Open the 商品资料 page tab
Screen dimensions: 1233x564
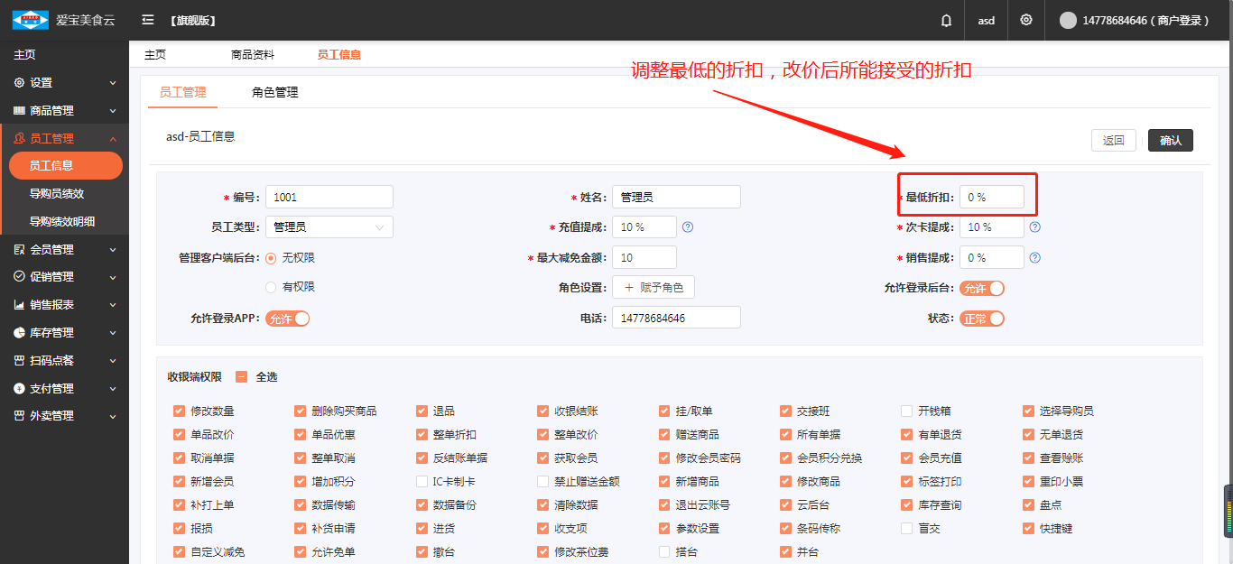click(252, 55)
